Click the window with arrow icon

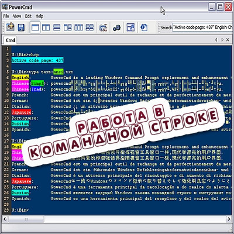point(130,27)
